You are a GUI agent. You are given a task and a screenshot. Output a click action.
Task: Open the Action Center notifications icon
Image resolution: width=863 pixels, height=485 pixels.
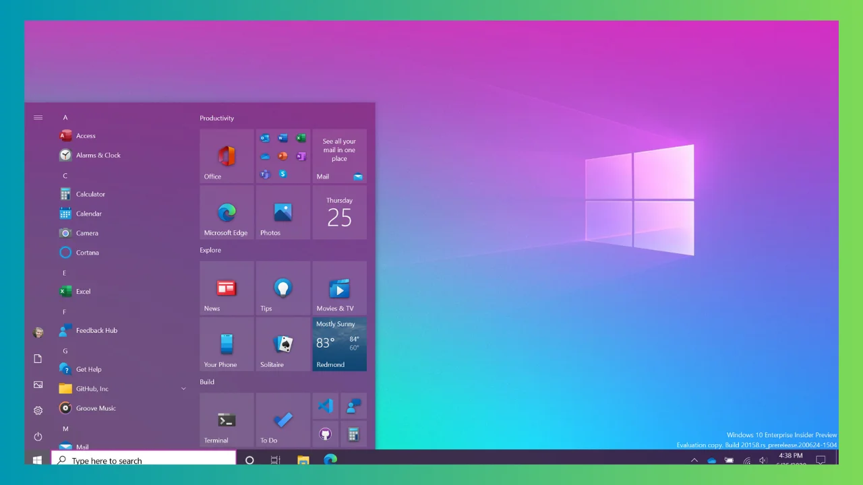point(821,461)
